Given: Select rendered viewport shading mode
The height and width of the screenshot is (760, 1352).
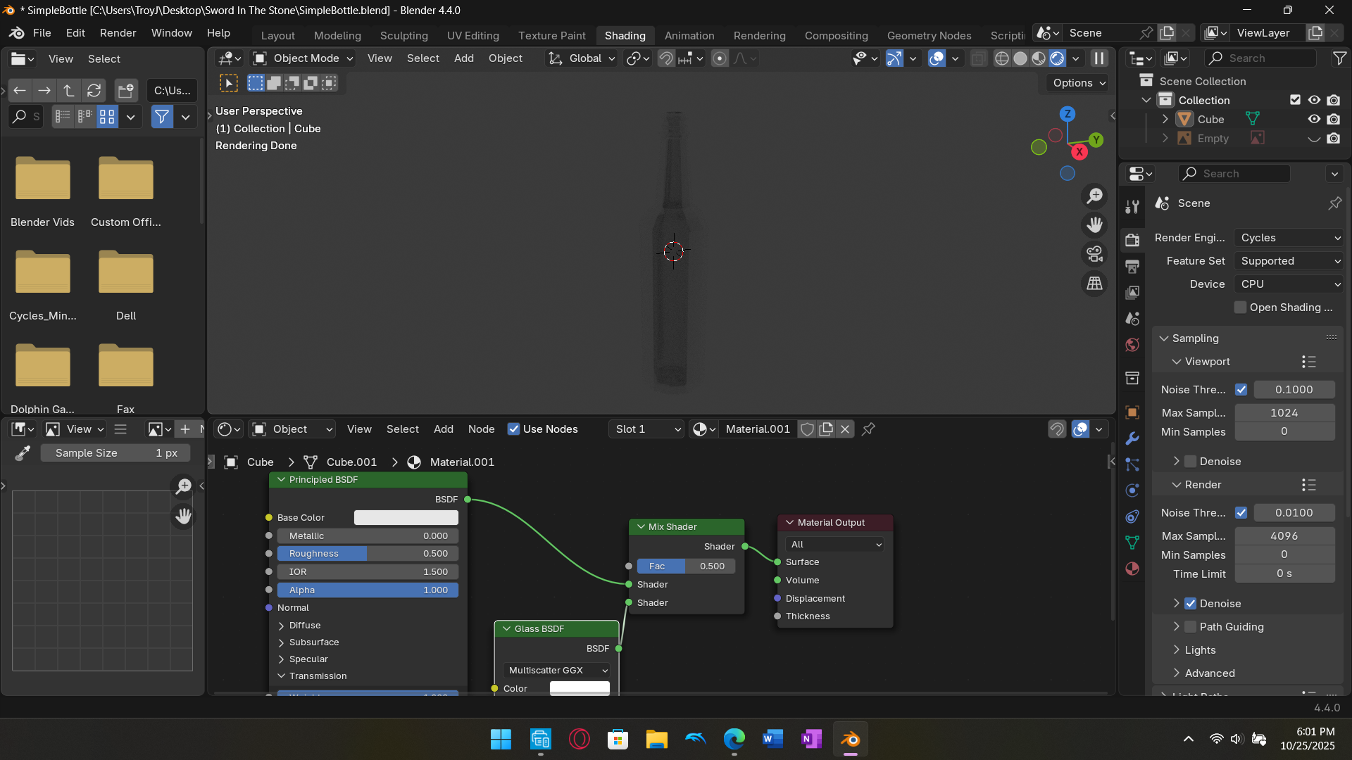Looking at the screenshot, I should pos(1057,58).
